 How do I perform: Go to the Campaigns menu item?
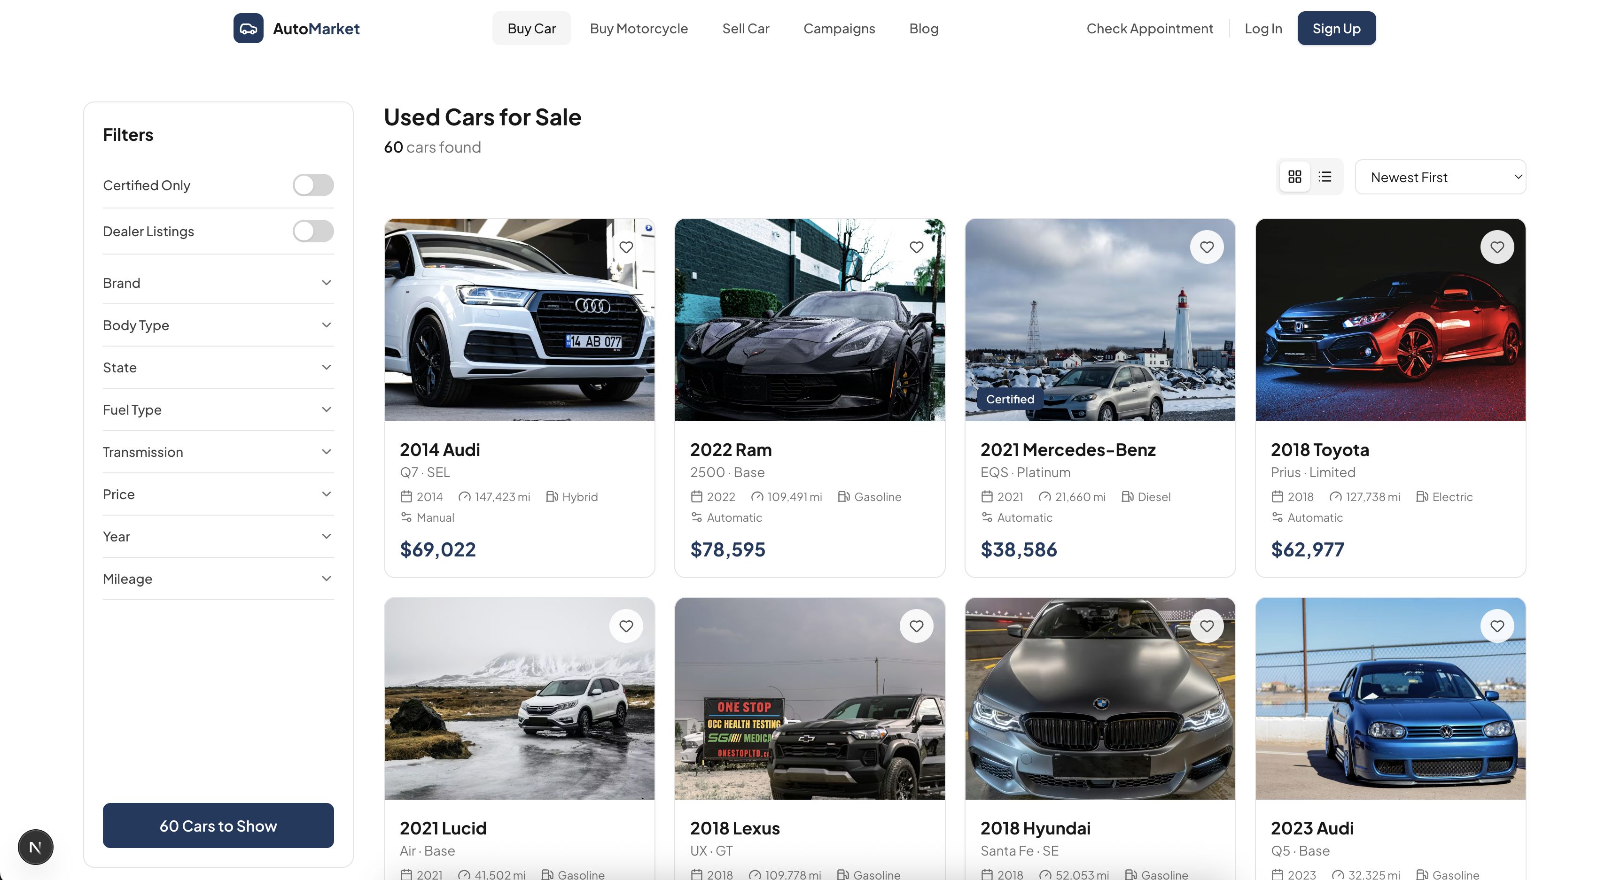click(839, 29)
